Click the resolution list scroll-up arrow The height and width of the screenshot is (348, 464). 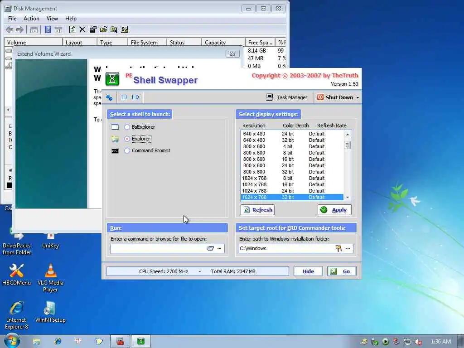[348, 134]
